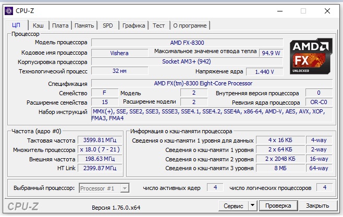Click the 198.63 МГц bus speed value

(100, 159)
